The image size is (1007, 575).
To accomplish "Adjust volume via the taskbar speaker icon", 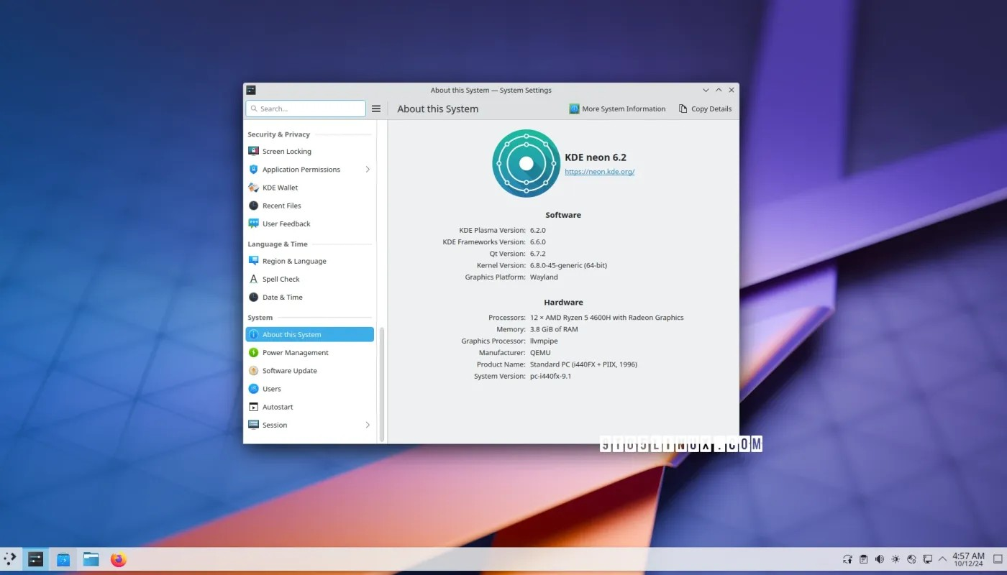I will click(879, 558).
